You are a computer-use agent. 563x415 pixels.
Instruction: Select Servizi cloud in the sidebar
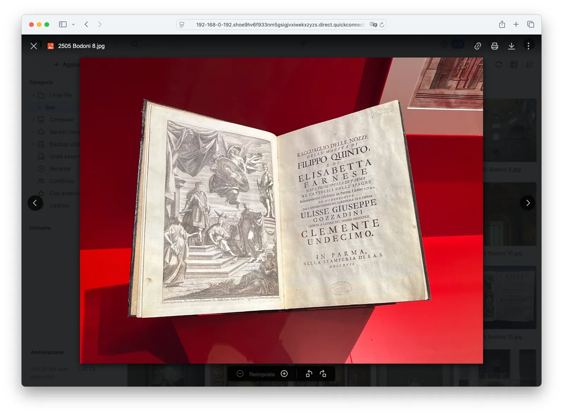pyautogui.click(x=65, y=132)
